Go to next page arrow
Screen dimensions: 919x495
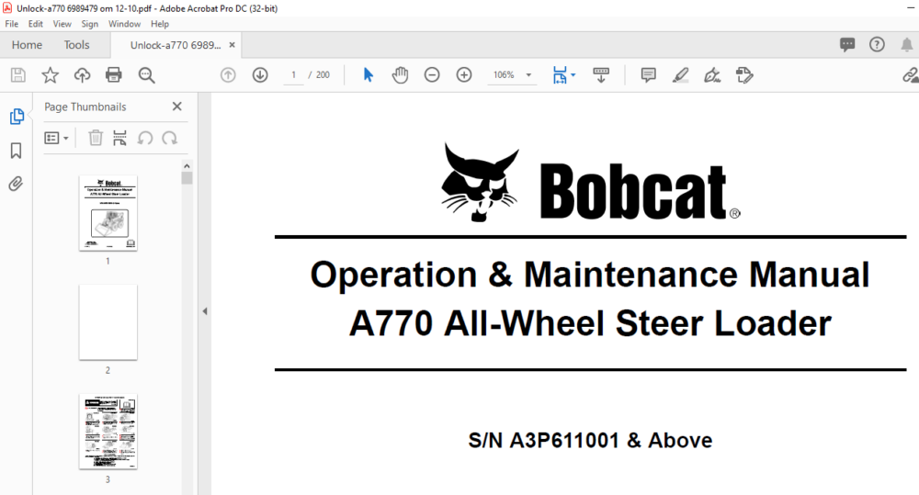[x=260, y=75]
